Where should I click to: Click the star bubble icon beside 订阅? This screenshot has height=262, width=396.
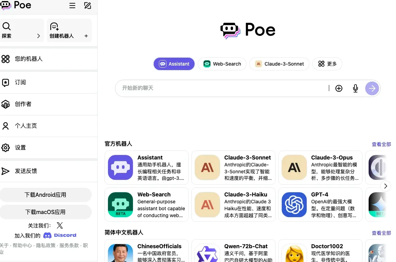[6, 83]
